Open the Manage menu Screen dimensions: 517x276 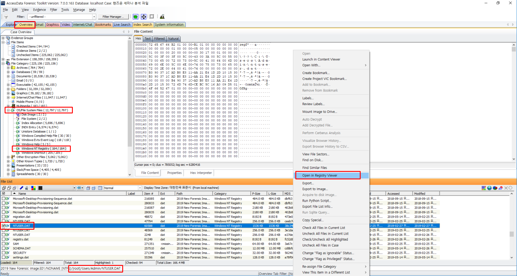click(x=79, y=10)
